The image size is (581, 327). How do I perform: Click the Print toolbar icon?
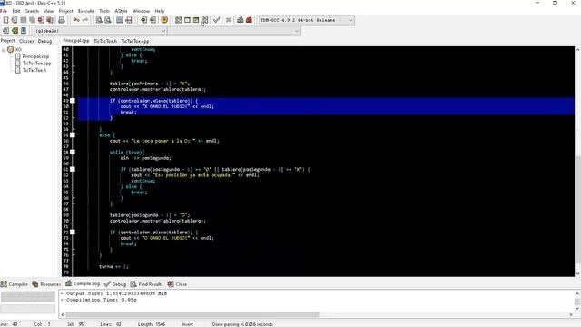[62, 20]
